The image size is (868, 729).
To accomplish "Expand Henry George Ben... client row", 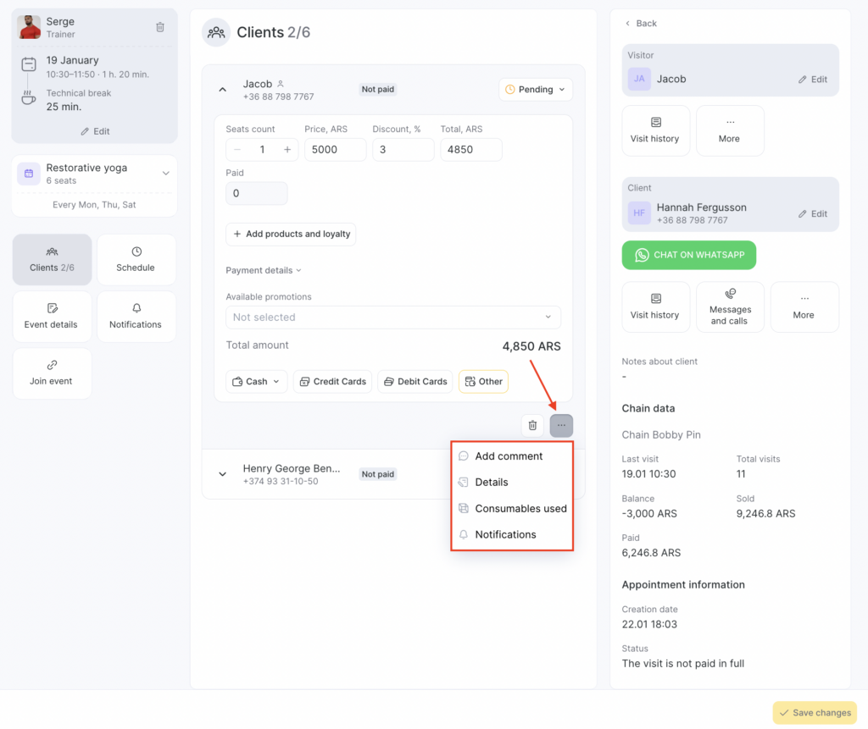I will [223, 474].
